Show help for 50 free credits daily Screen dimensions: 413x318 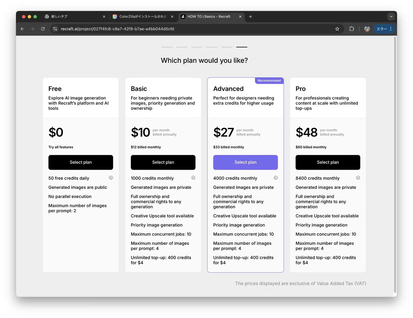click(x=111, y=178)
